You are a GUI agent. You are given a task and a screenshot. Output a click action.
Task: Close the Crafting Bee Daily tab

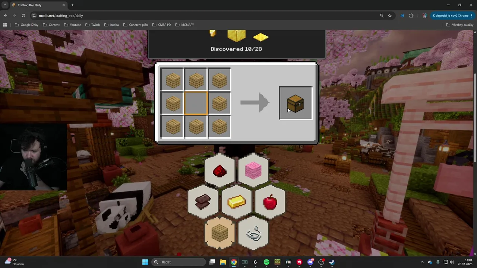(x=63, y=5)
